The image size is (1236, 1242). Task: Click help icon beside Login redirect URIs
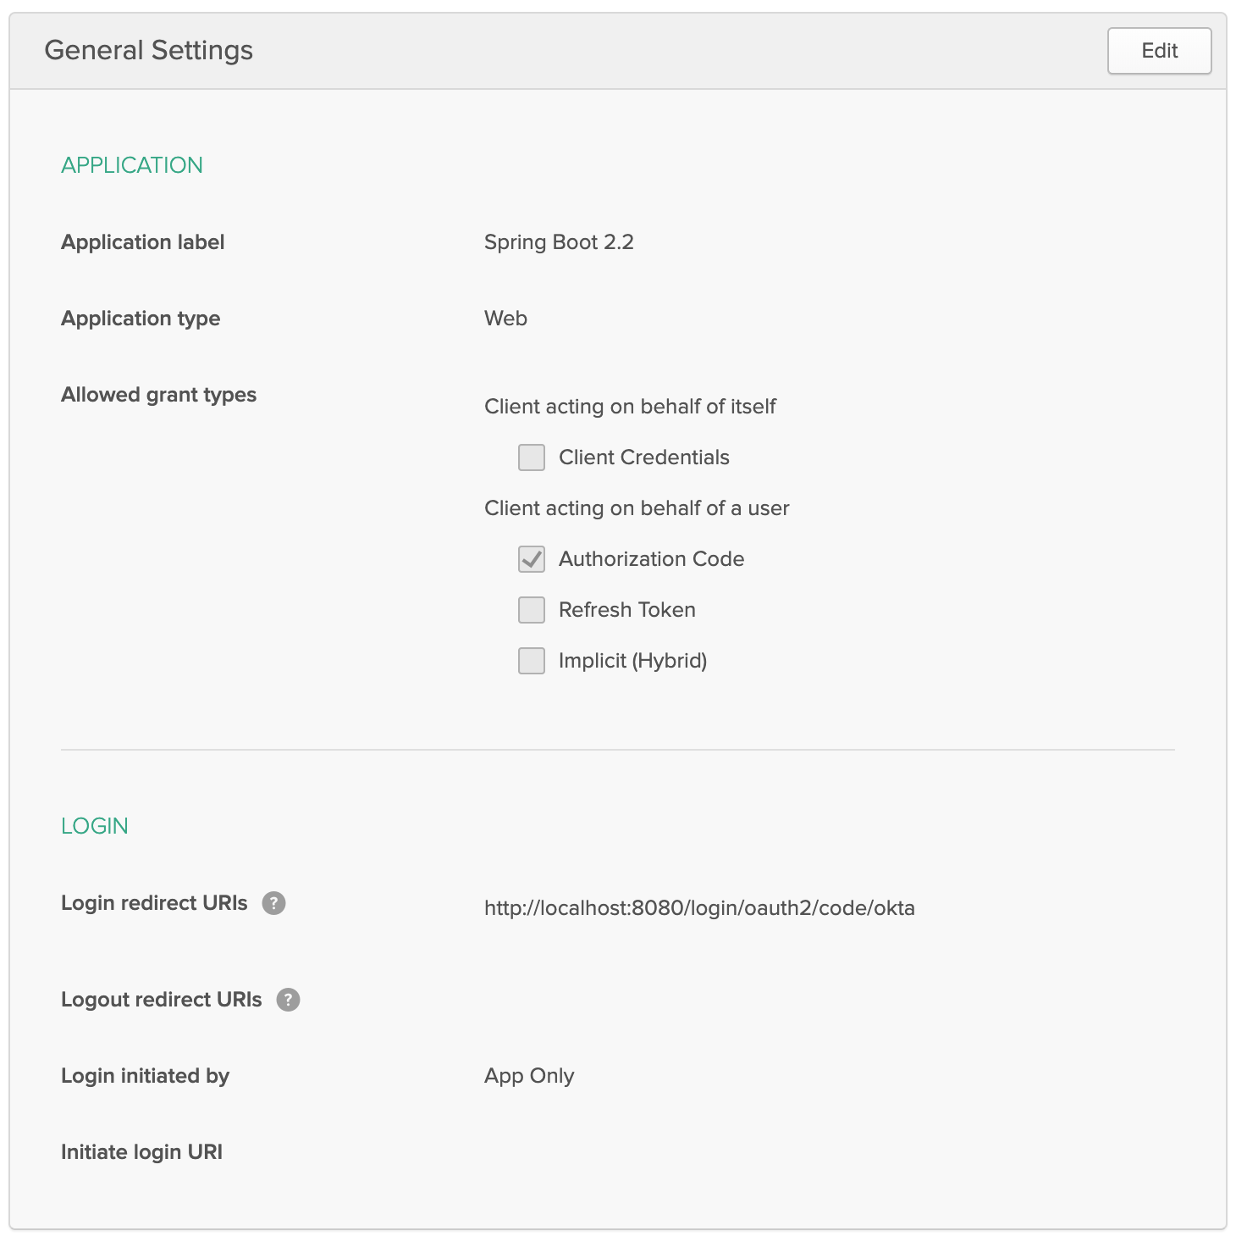tap(273, 903)
